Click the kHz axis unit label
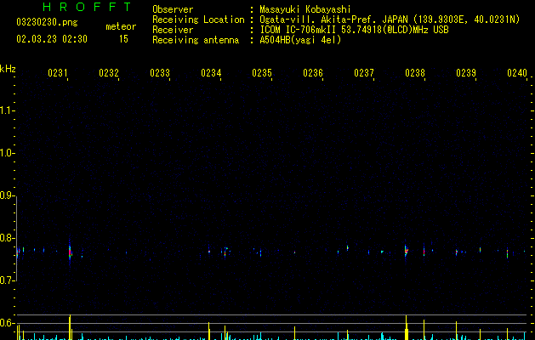535x340 pixels. 8,69
